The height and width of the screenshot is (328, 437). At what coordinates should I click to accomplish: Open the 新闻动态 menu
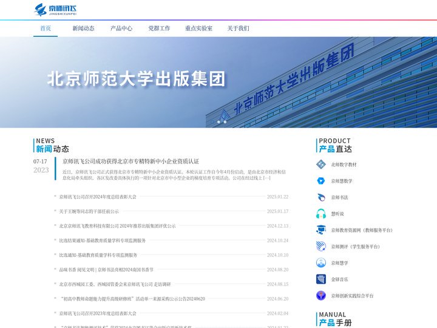[83, 28]
